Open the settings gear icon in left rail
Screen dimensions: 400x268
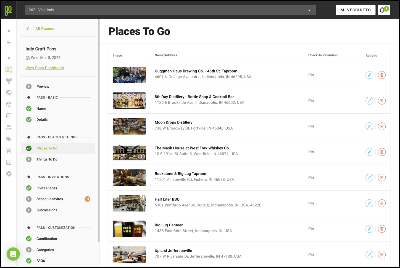point(9,174)
